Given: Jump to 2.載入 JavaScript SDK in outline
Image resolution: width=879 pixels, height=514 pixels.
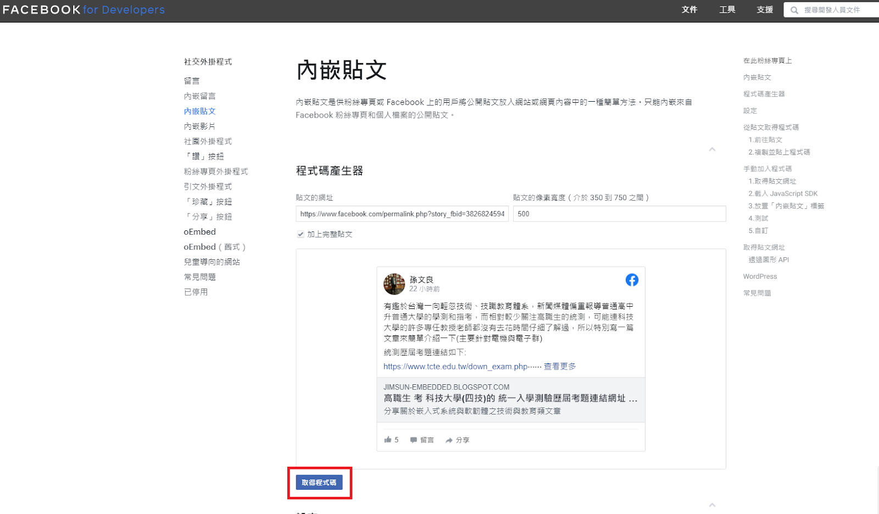Looking at the screenshot, I should pyautogui.click(x=783, y=194).
